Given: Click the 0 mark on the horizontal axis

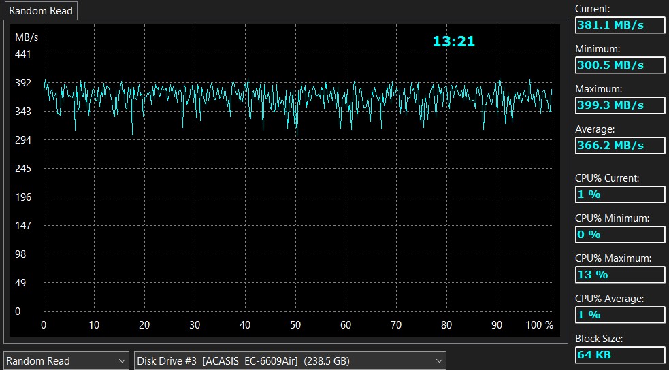Looking at the screenshot, I should (x=44, y=325).
